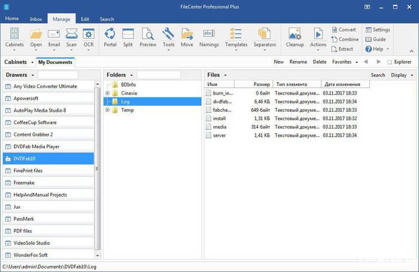The height and width of the screenshot is (272, 419).
Task: Go back with the left arrow
Action: [x=366, y=62]
